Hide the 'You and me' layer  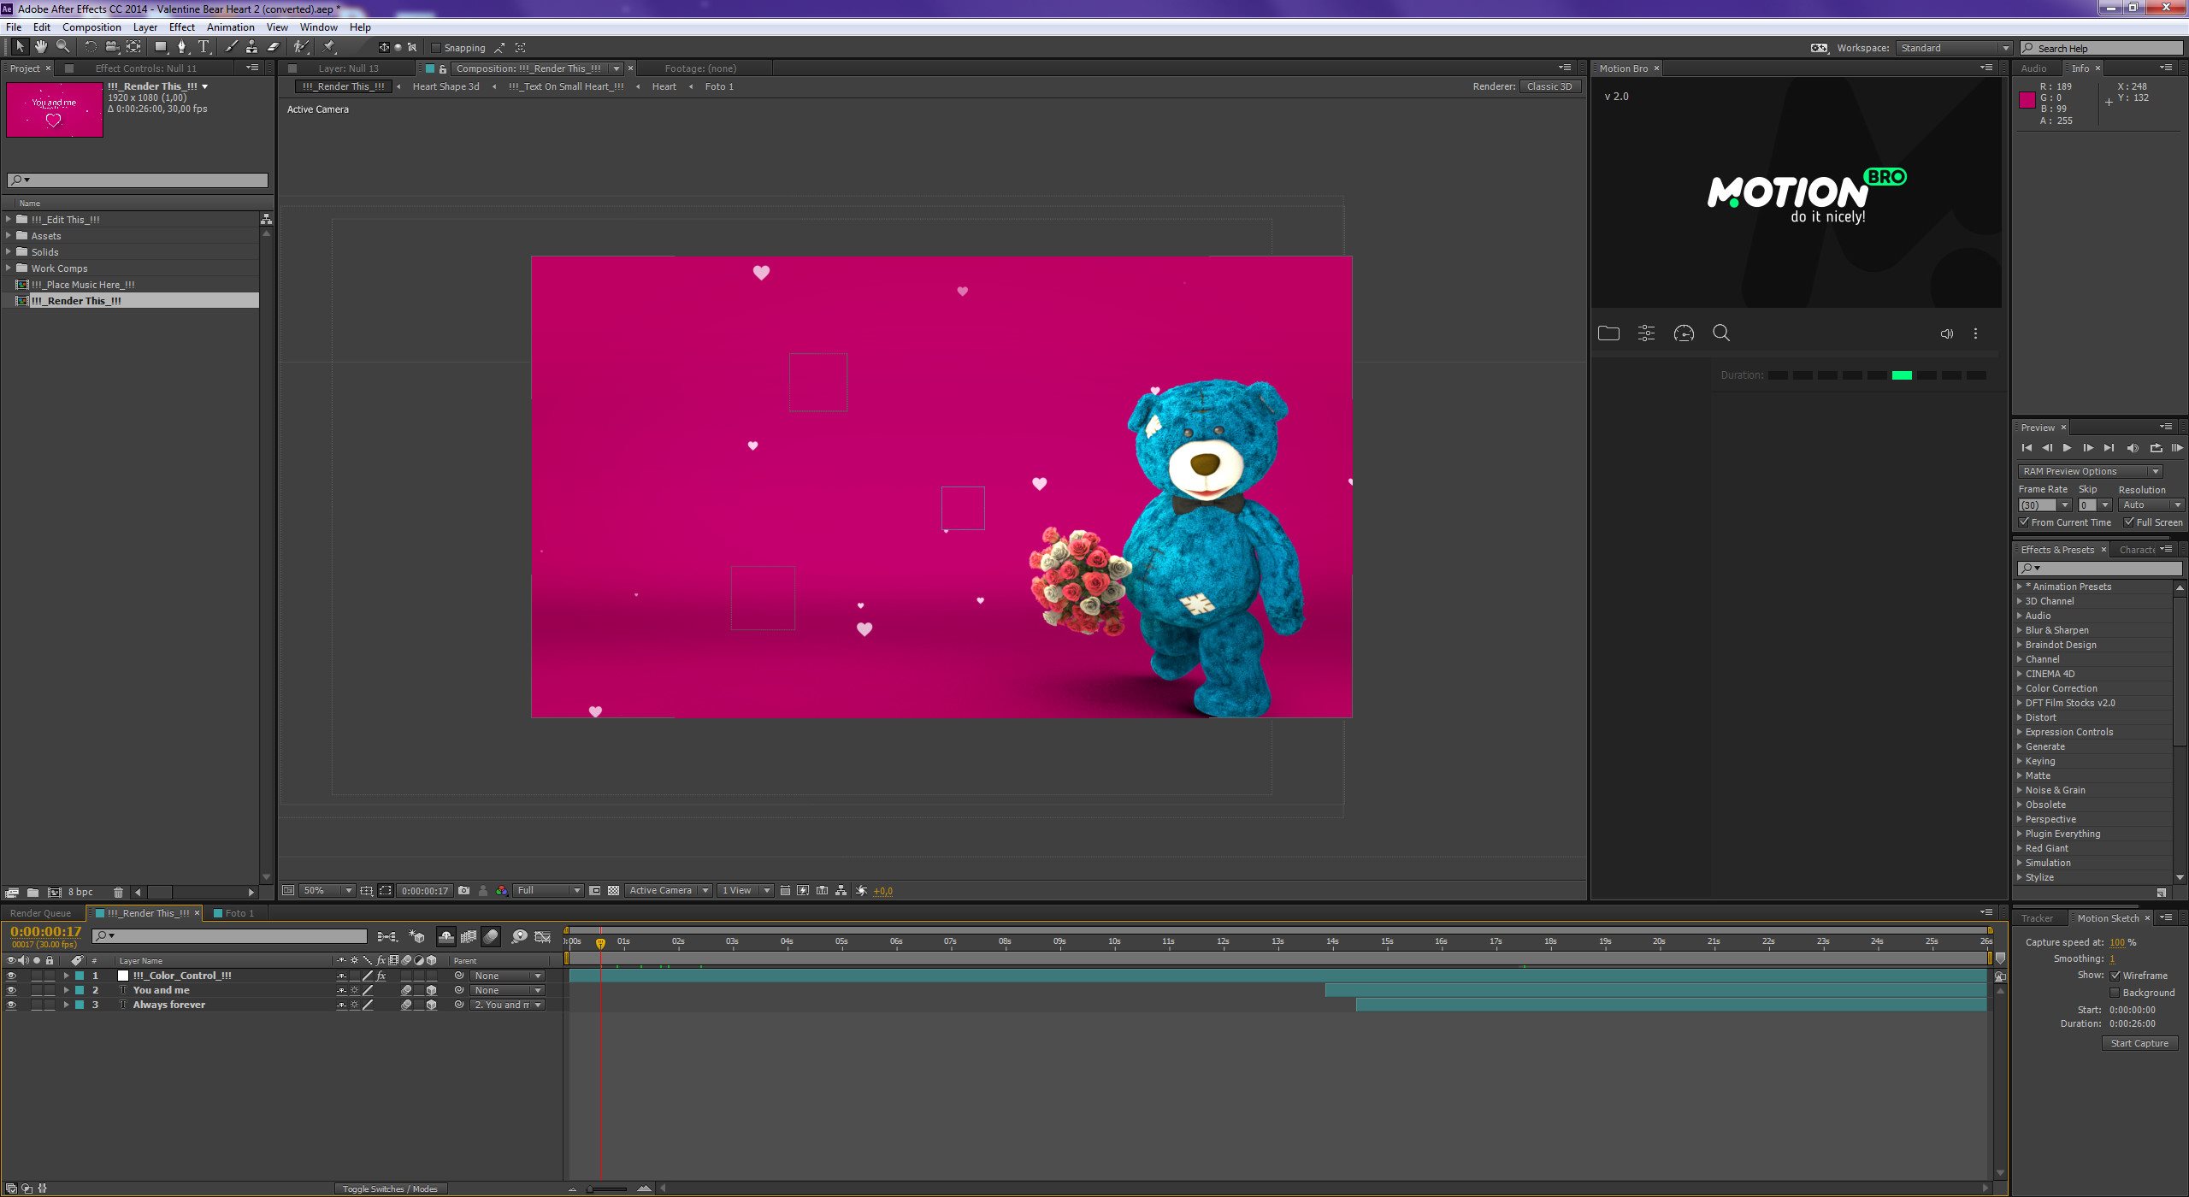click(11, 990)
